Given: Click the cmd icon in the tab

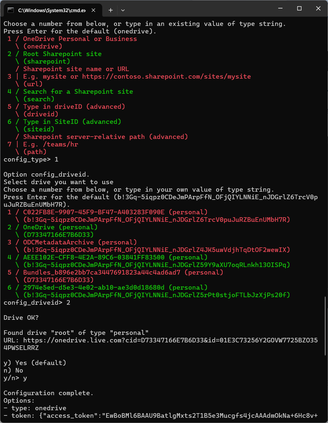Looking at the screenshot, I should [10, 10].
